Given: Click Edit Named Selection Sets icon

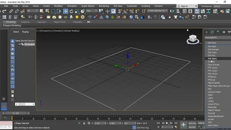Looking at the screenshot, I should click(x=144, y=11).
